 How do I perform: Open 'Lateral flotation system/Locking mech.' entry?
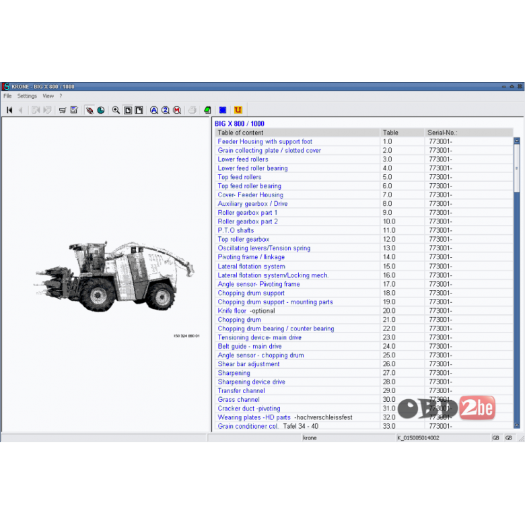pos(273,275)
